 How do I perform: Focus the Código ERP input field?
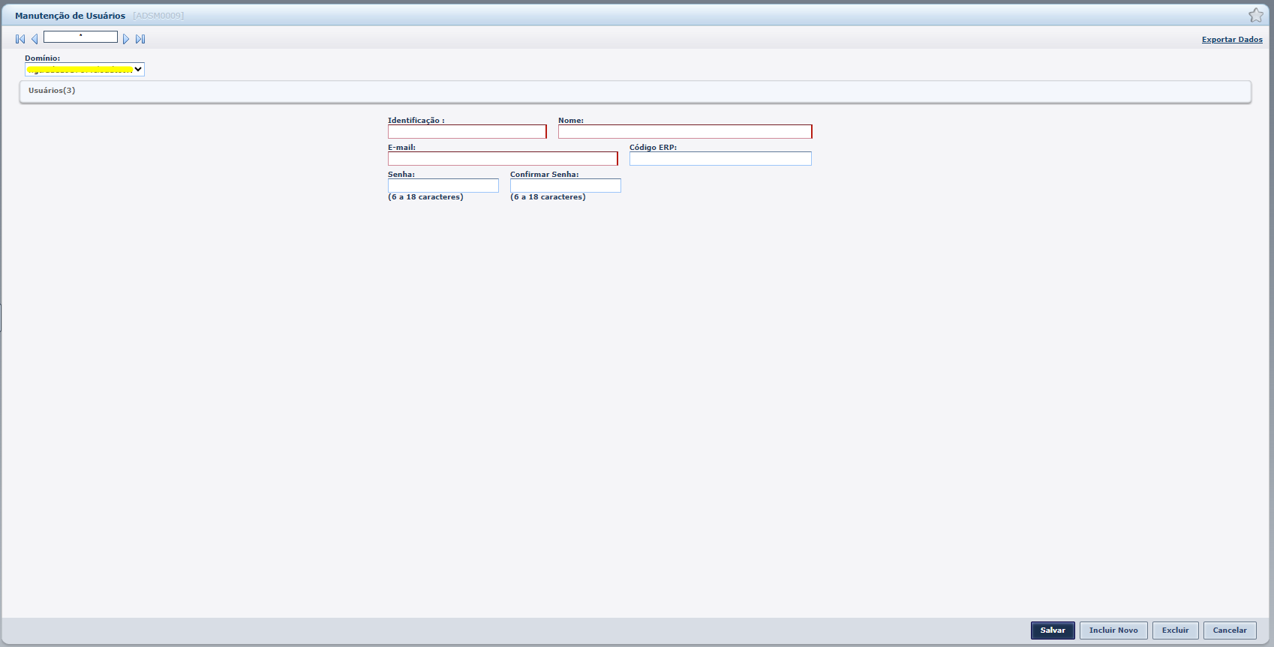coord(720,159)
